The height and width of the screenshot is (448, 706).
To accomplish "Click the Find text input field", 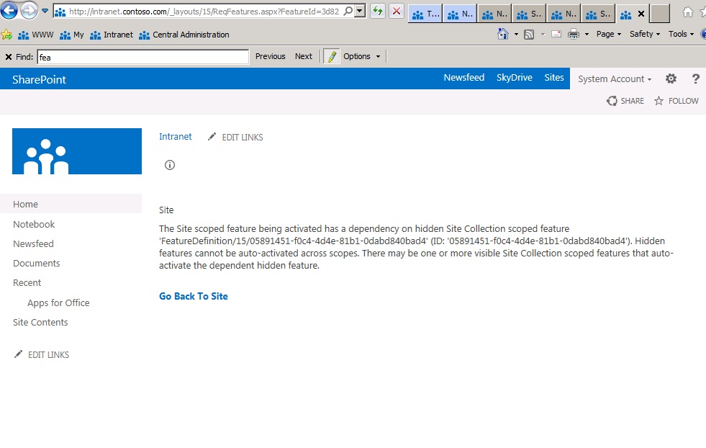I will (x=142, y=56).
